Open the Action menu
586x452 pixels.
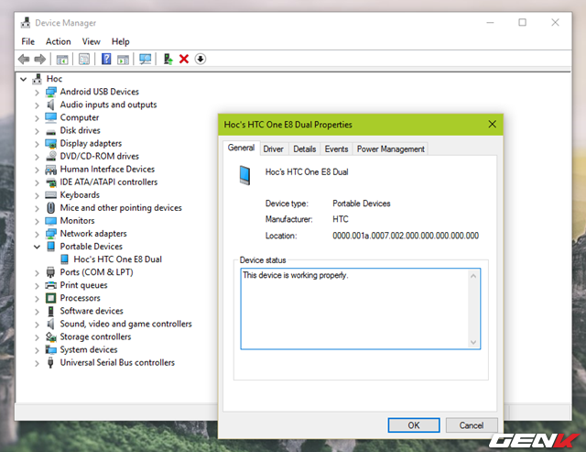click(x=59, y=41)
